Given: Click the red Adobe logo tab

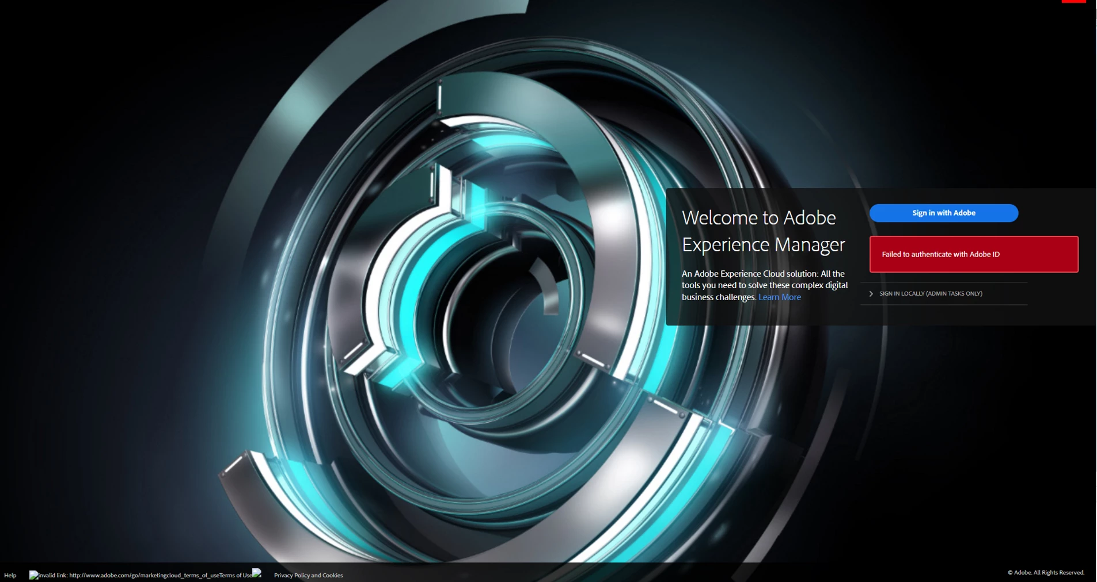Looking at the screenshot, I should (x=1074, y=2).
